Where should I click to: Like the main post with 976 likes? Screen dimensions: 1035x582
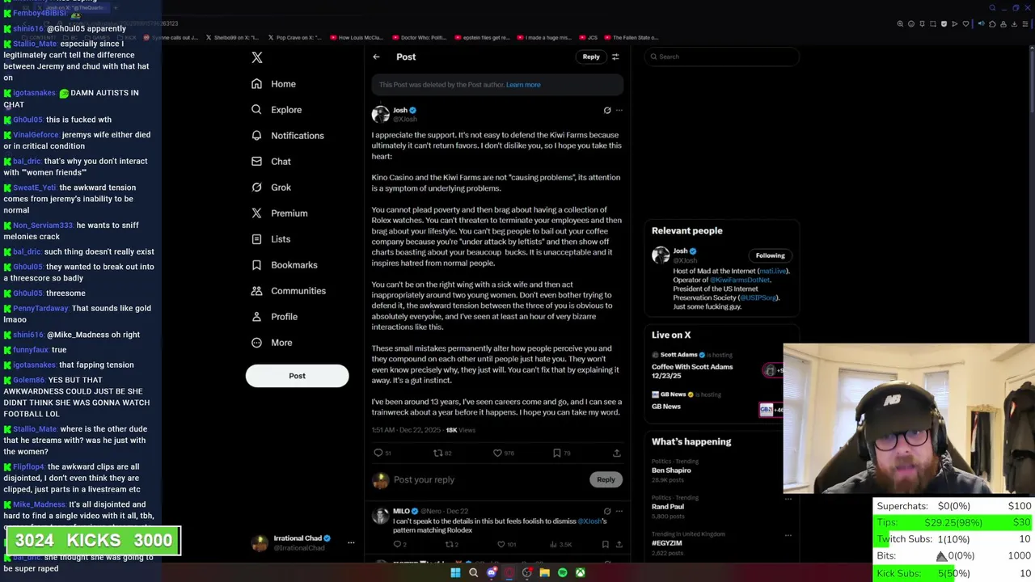(x=497, y=453)
